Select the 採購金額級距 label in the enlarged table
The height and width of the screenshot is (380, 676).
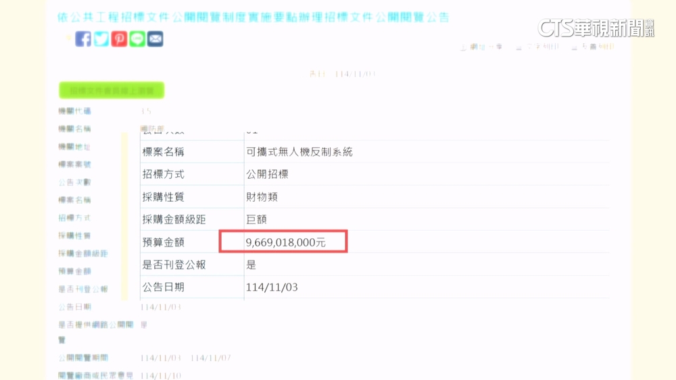pos(174,219)
